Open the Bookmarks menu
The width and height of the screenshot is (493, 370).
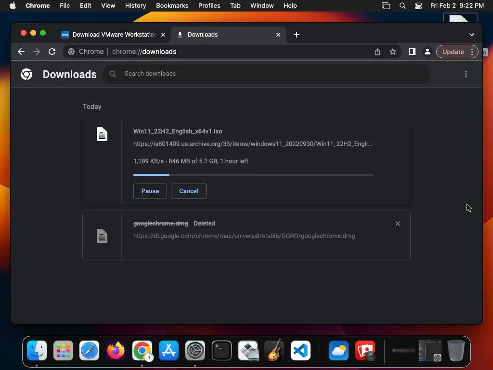click(172, 6)
